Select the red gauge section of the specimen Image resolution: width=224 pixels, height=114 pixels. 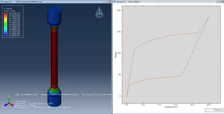tap(55, 58)
